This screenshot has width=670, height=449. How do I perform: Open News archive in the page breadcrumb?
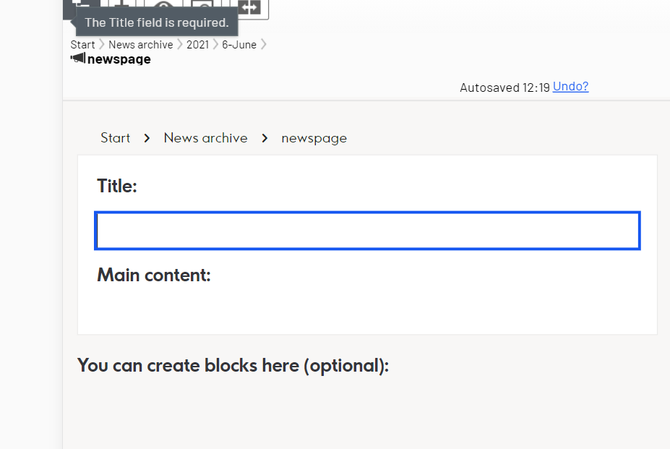click(x=205, y=137)
